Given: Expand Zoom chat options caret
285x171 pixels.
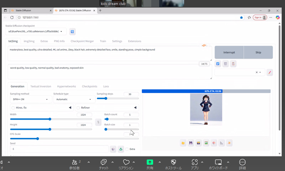Looking at the screenshot, I should [x=113, y=162].
